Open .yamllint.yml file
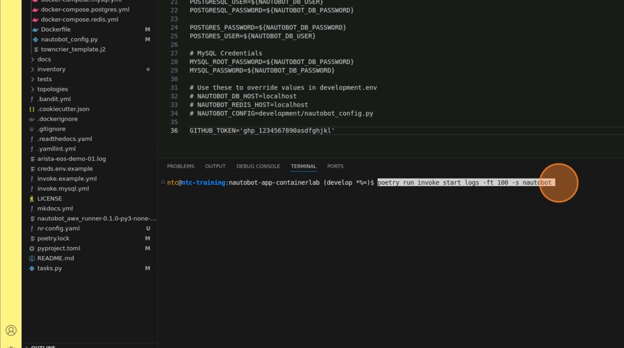This screenshot has width=624, height=348. (x=56, y=148)
